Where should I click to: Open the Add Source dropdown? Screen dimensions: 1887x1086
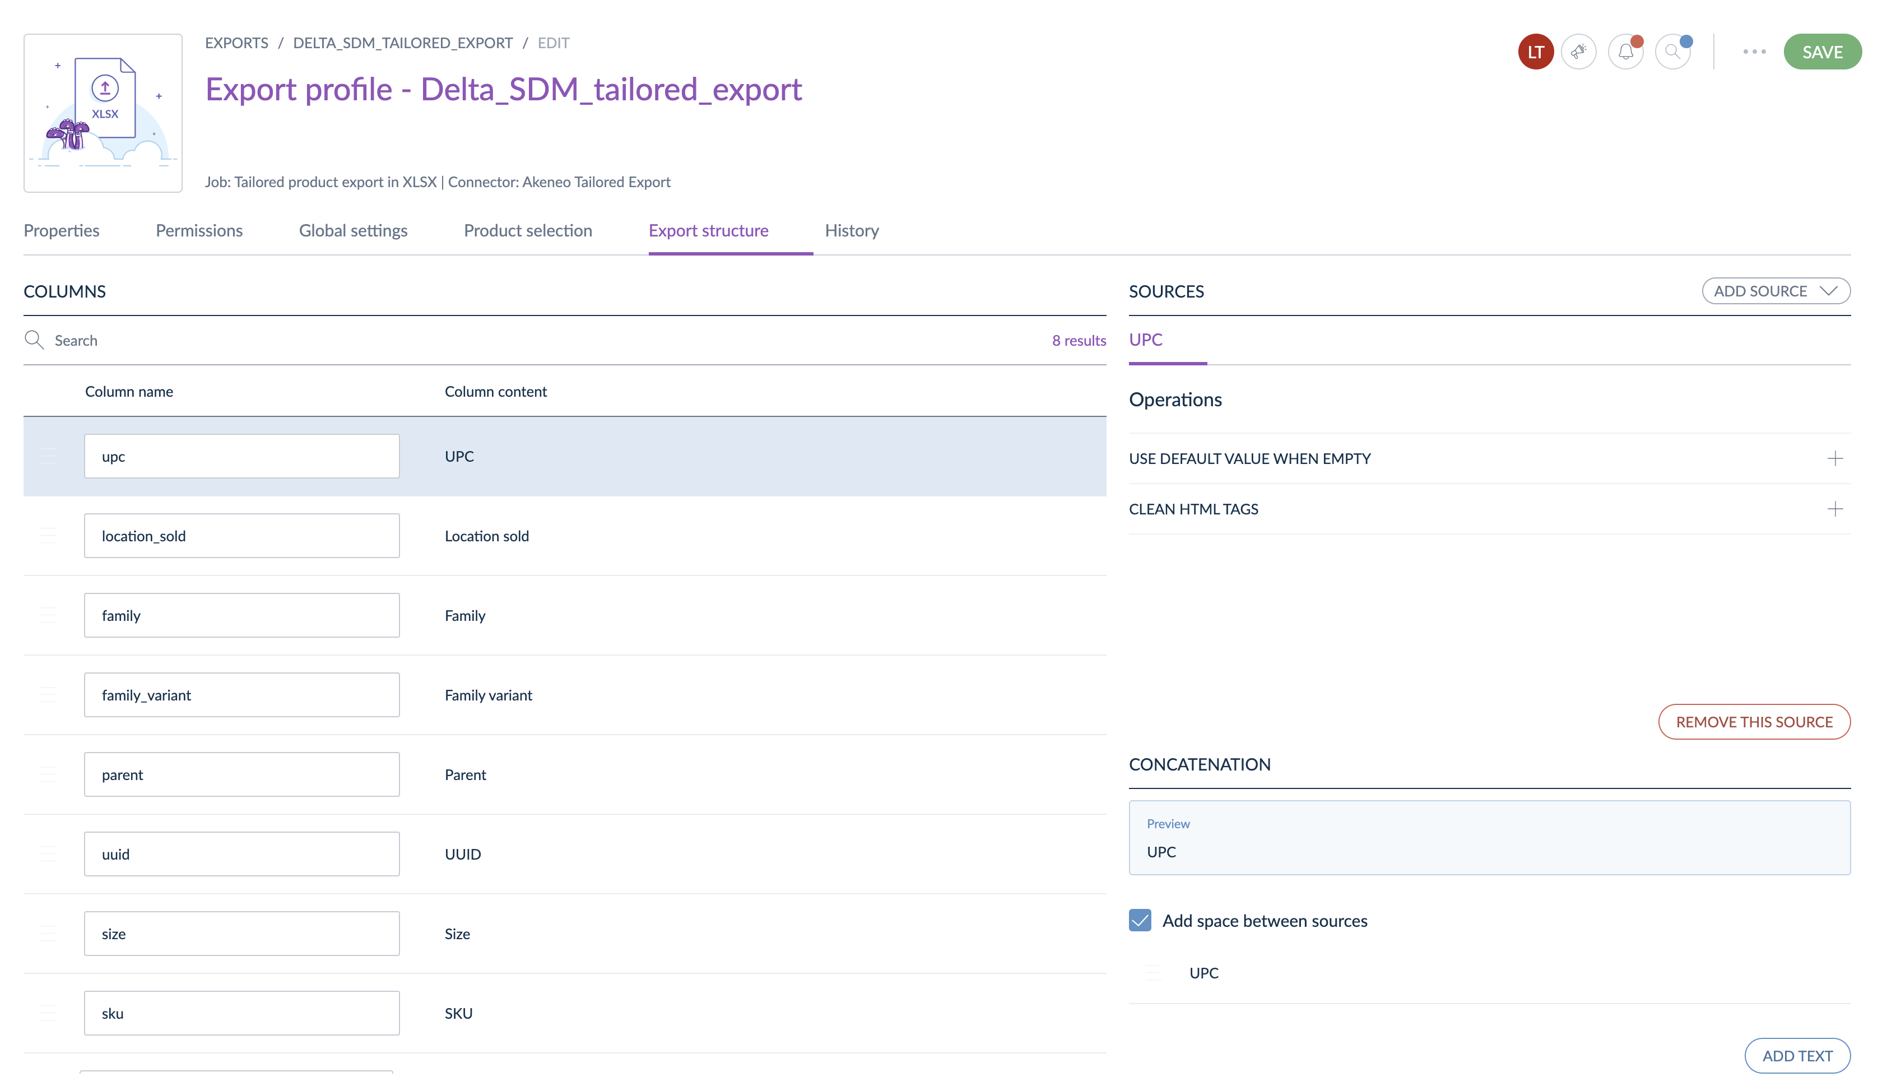pos(1775,291)
